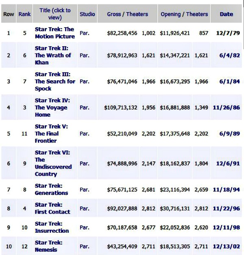Select Star Trek V: The Final Frontier
244x255 pixels.
coord(51,133)
